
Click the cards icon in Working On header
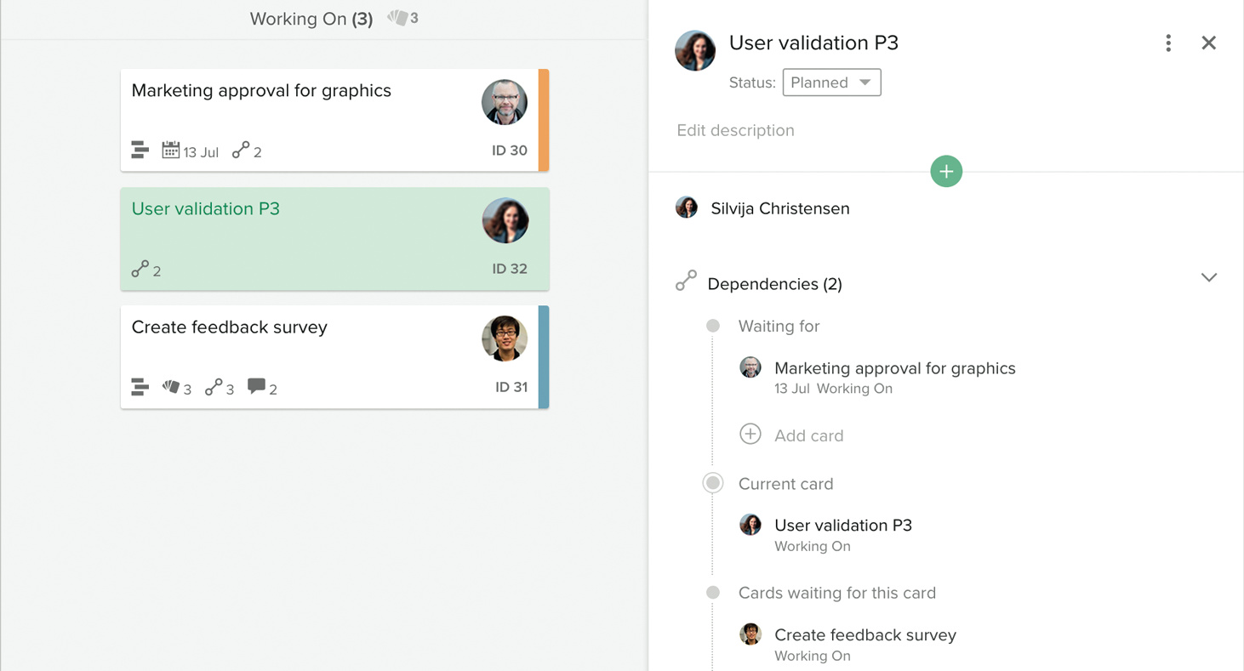[397, 18]
